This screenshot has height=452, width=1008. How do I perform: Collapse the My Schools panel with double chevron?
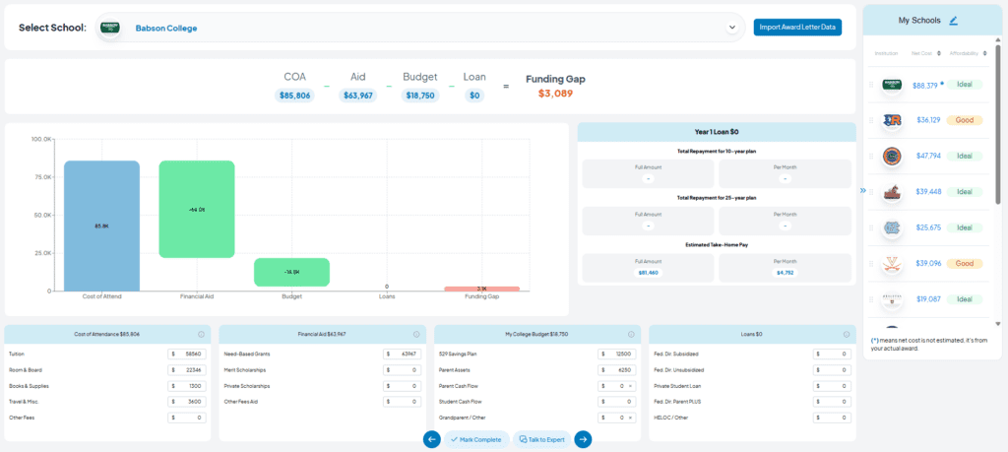862,190
